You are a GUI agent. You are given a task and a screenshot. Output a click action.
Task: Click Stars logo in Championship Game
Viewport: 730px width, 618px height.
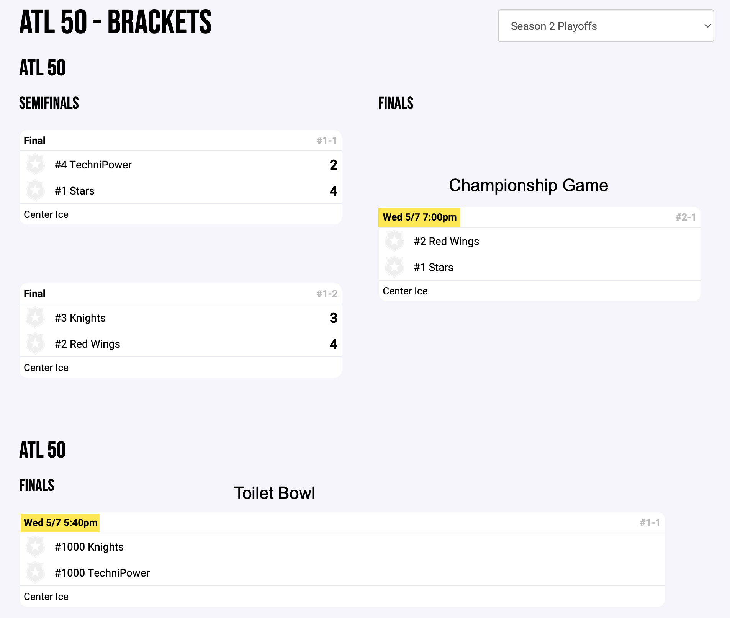394,267
